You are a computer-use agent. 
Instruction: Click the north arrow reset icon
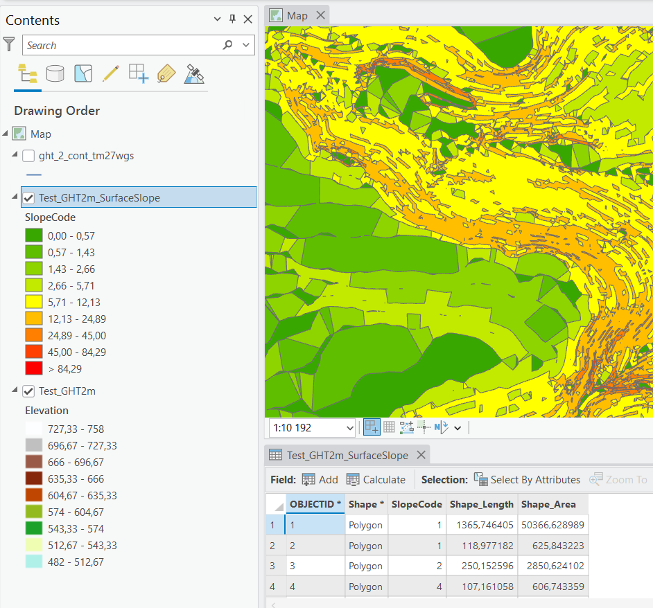coord(442,427)
